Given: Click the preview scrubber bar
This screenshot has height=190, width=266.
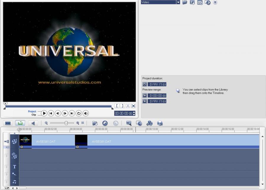Looking at the screenshot, I should tap(58, 106).
